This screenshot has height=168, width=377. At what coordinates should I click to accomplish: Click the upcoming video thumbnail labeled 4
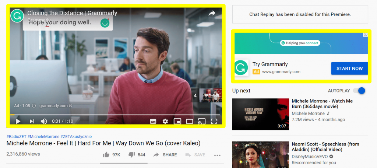coord(207,95)
